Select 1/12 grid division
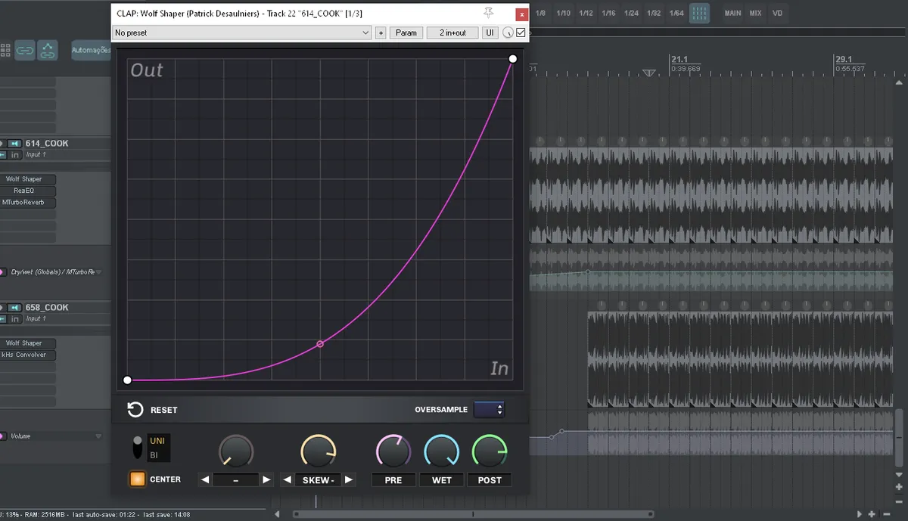Image resolution: width=908 pixels, height=521 pixels. point(586,13)
